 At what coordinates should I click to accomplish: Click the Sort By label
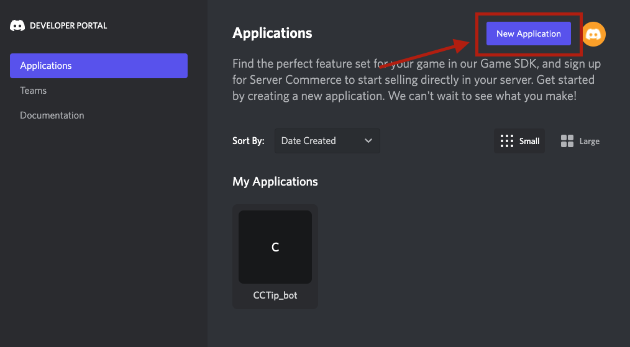click(x=249, y=141)
